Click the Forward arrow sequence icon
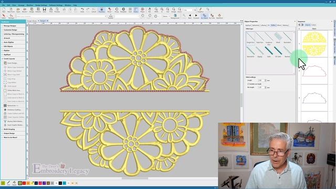Screen dimensions: 336x189 tap(196, 16)
